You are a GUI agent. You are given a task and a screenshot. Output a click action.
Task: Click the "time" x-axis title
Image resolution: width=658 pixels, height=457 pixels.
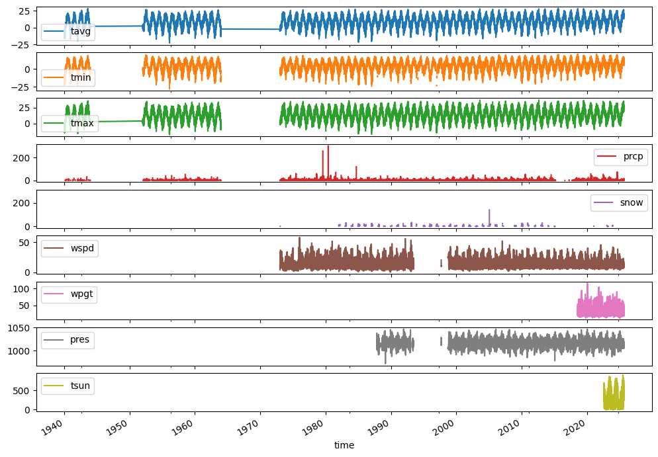click(x=344, y=446)
